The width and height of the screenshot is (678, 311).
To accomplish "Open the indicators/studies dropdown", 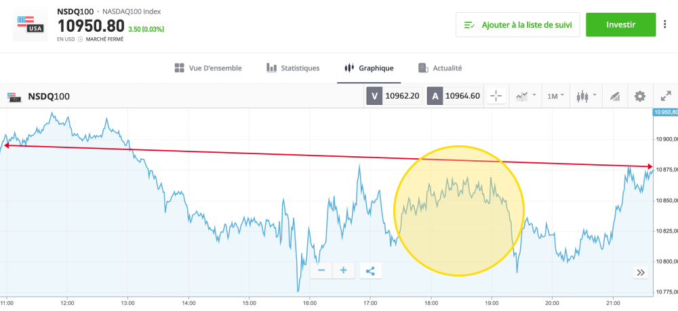I will point(525,96).
